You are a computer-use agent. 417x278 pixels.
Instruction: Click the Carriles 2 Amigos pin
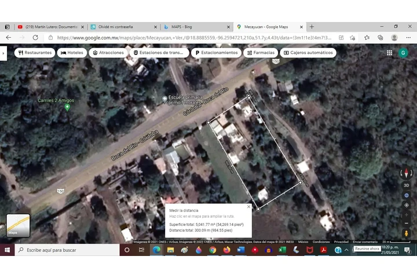[x=67, y=107]
